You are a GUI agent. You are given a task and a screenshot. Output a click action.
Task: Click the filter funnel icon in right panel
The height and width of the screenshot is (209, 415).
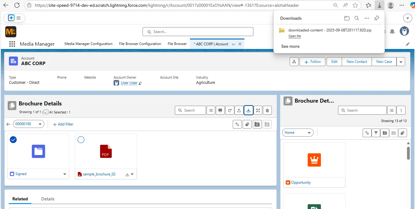(x=376, y=133)
